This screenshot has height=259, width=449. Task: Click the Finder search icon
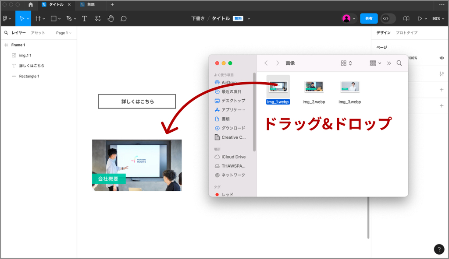tap(399, 63)
